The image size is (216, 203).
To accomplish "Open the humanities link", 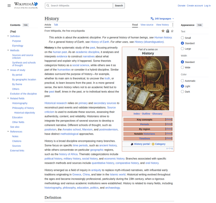I will [64, 70].
